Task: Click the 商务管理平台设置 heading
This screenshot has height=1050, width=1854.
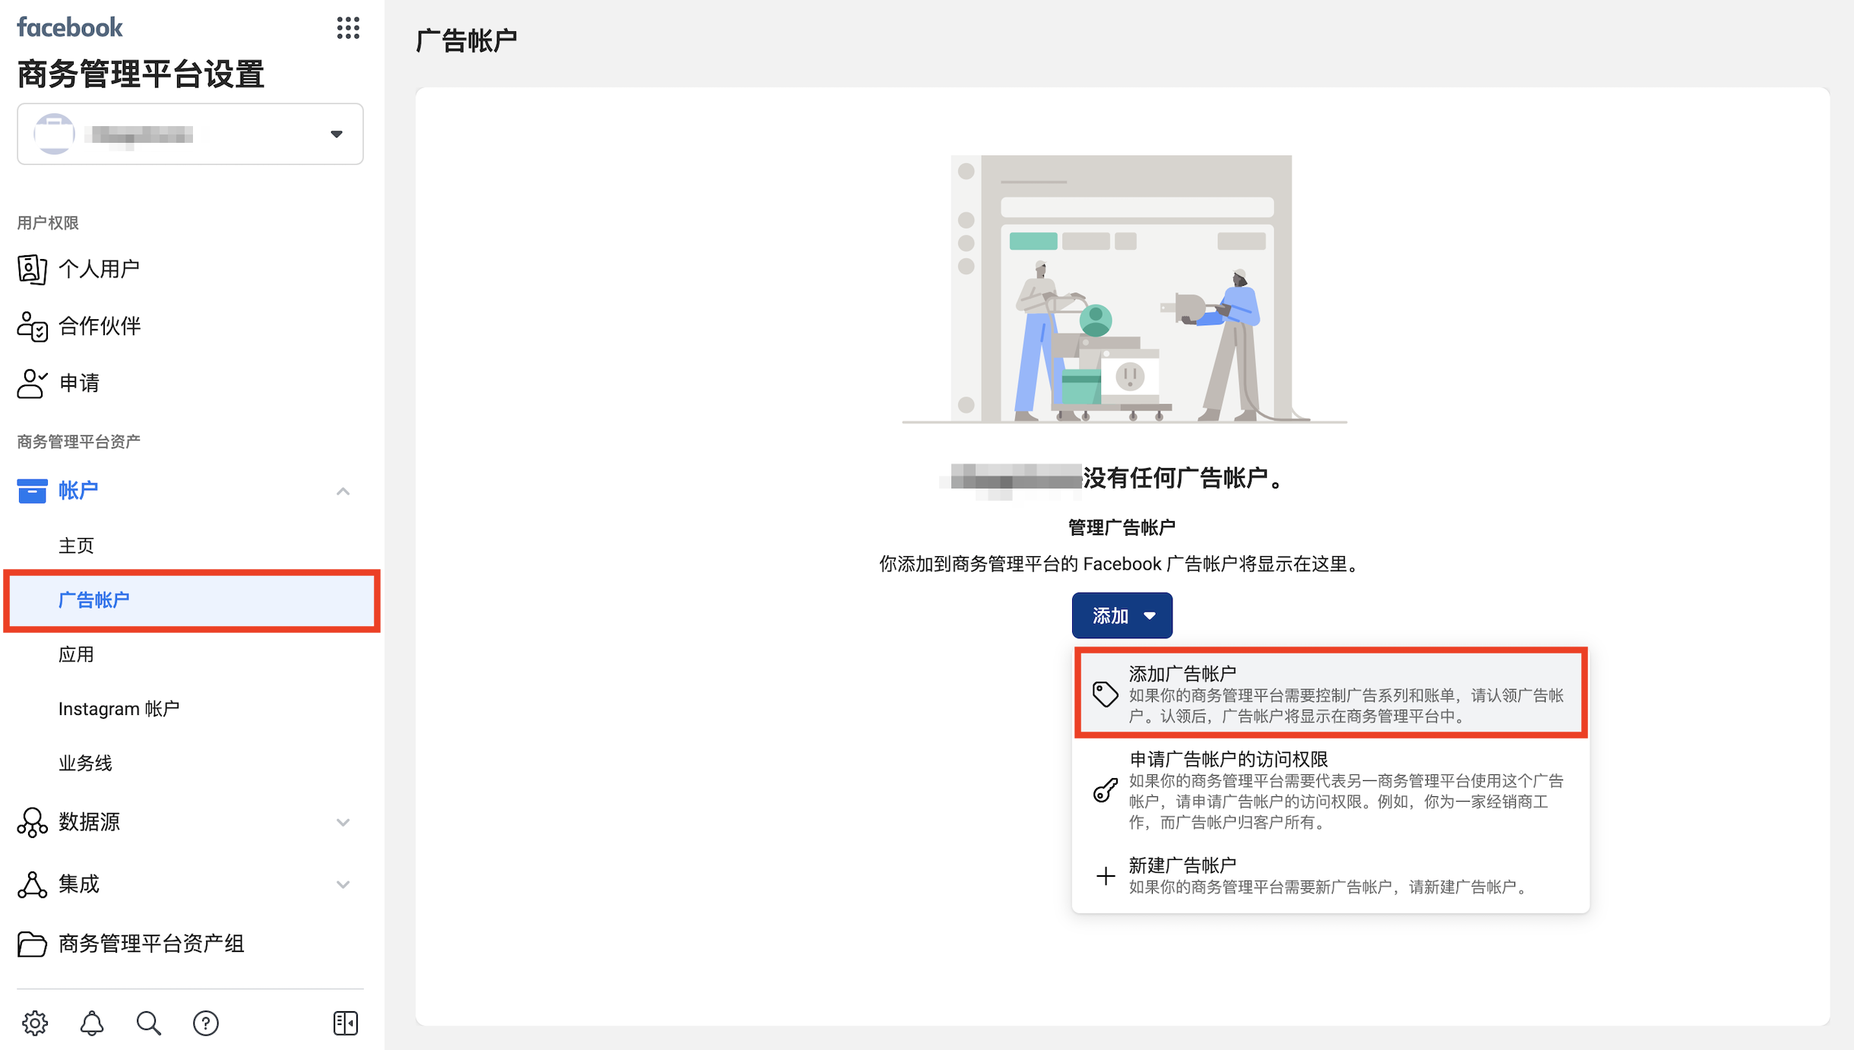Action: 141,74
